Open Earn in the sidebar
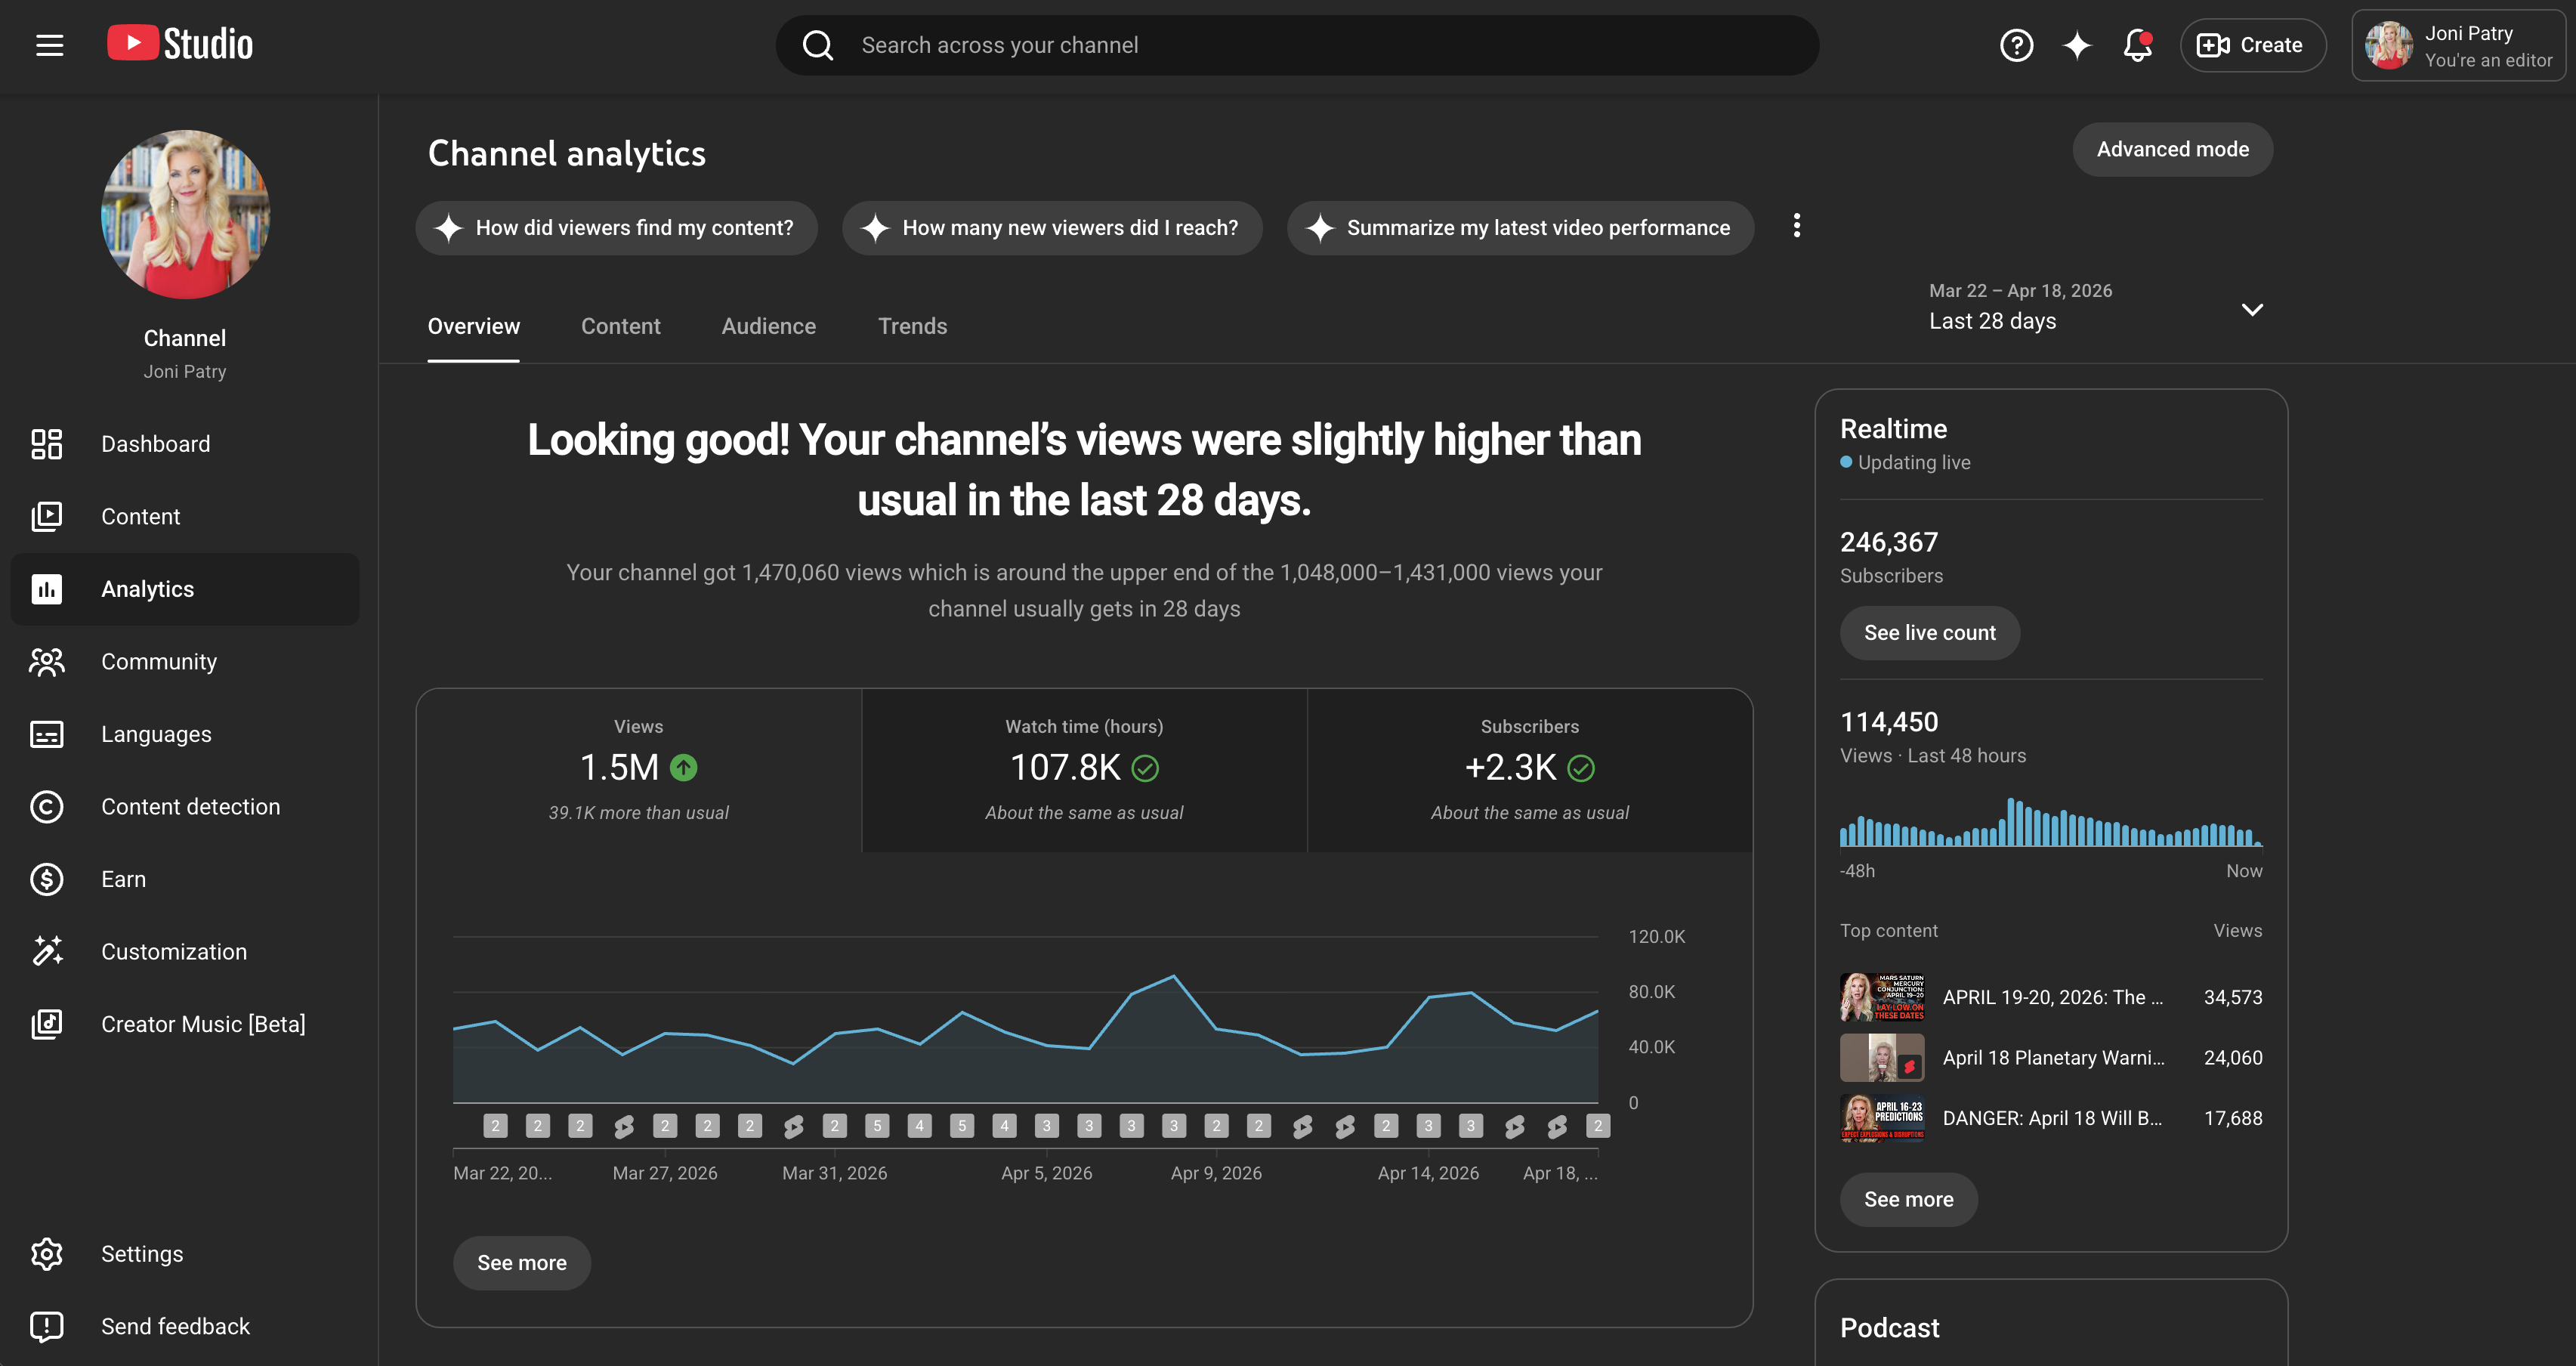Screen dimensions: 2576x1366 pyautogui.click(x=185, y=879)
